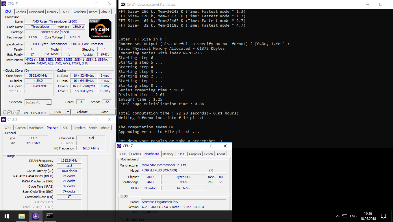Image resolution: width=393 pixels, height=222 pixels.
Task: Click CPU-Z taskbar icon
Action: pos(36,216)
